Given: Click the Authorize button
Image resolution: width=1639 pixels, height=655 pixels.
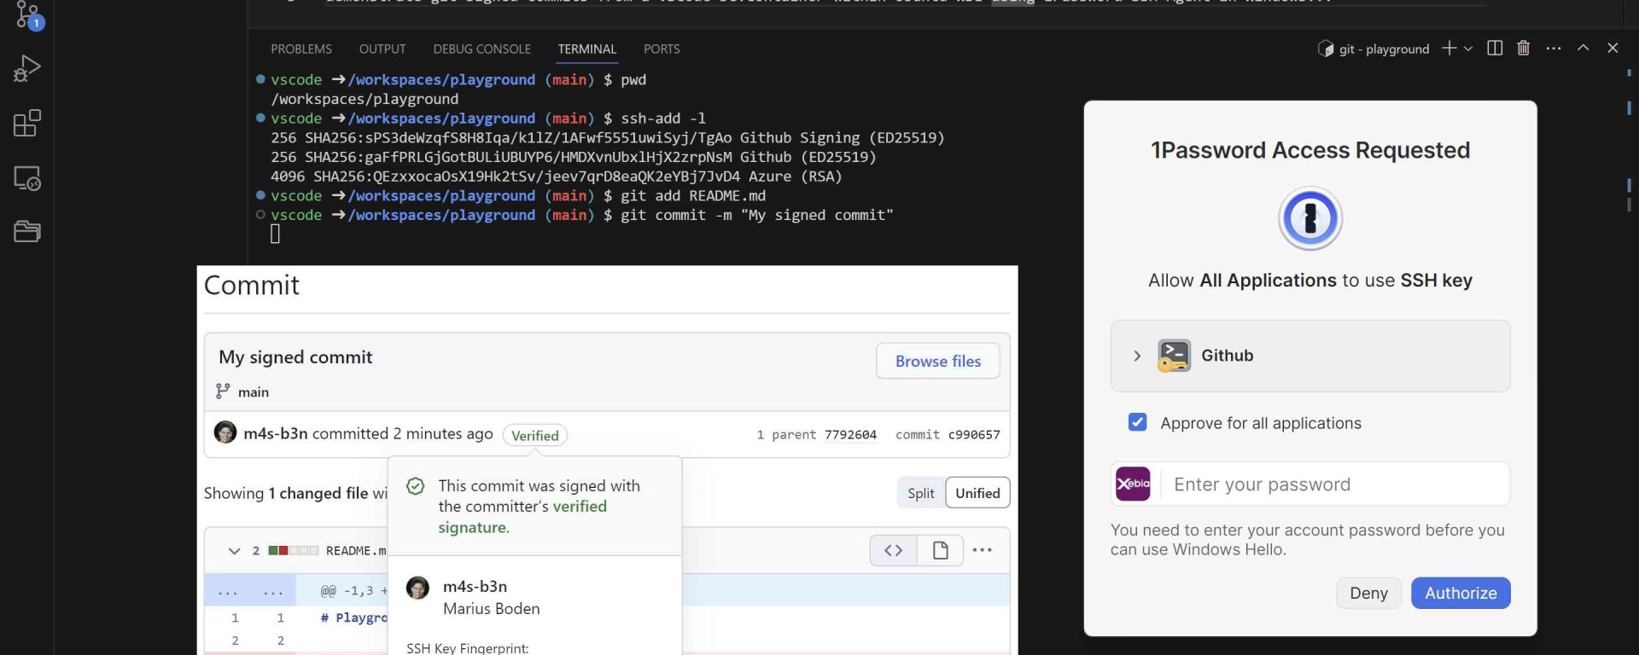Looking at the screenshot, I should (1460, 594).
